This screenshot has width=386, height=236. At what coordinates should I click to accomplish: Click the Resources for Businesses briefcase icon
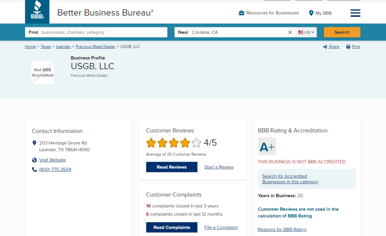(x=242, y=13)
